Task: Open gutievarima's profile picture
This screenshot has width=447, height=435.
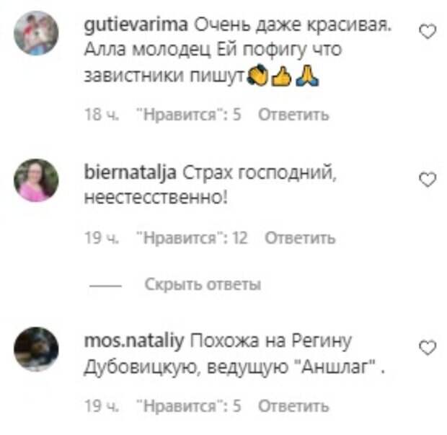Action: tap(36, 33)
